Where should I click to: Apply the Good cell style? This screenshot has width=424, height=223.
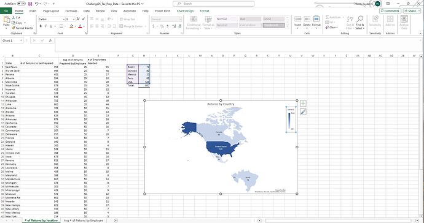tap(273, 19)
